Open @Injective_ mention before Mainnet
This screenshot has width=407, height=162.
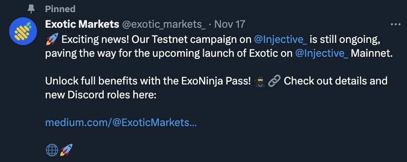click(322, 53)
